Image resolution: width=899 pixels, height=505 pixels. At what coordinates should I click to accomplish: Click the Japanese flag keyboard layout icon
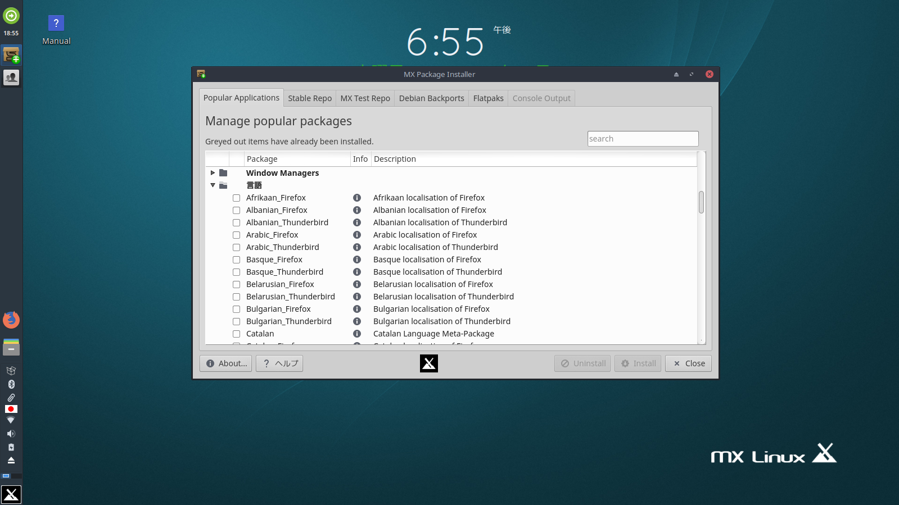pos(11,409)
